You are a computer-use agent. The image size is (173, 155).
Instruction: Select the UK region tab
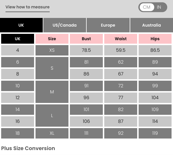click(x=21, y=25)
